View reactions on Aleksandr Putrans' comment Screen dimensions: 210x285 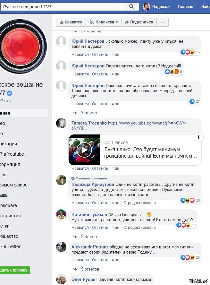pos(190,257)
